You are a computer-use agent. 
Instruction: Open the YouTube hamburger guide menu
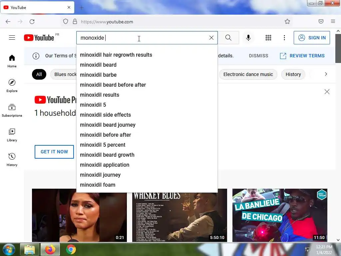(x=12, y=38)
